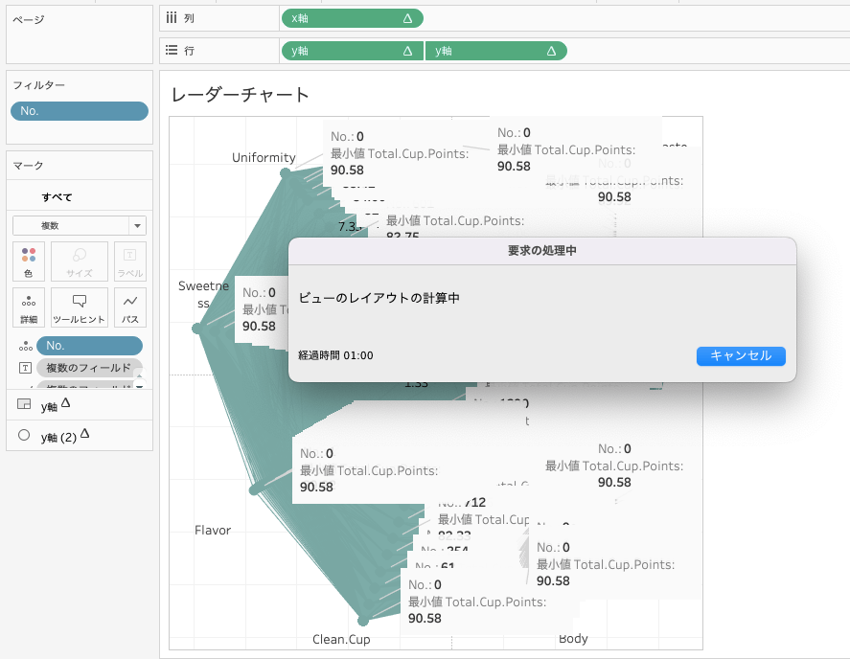Click the marks card scrollbar
Image resolution: width=850 pixels, height=659 pixels.
[x=139, y=377]
